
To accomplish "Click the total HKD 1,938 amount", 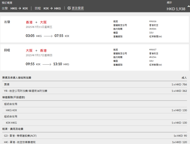I will coord(176,9).
